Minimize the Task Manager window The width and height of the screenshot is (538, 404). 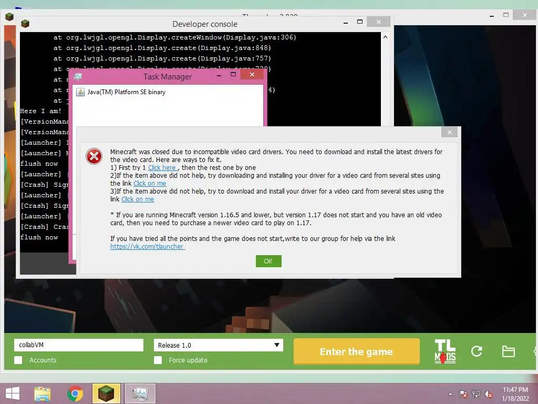[x=219, y=75]
